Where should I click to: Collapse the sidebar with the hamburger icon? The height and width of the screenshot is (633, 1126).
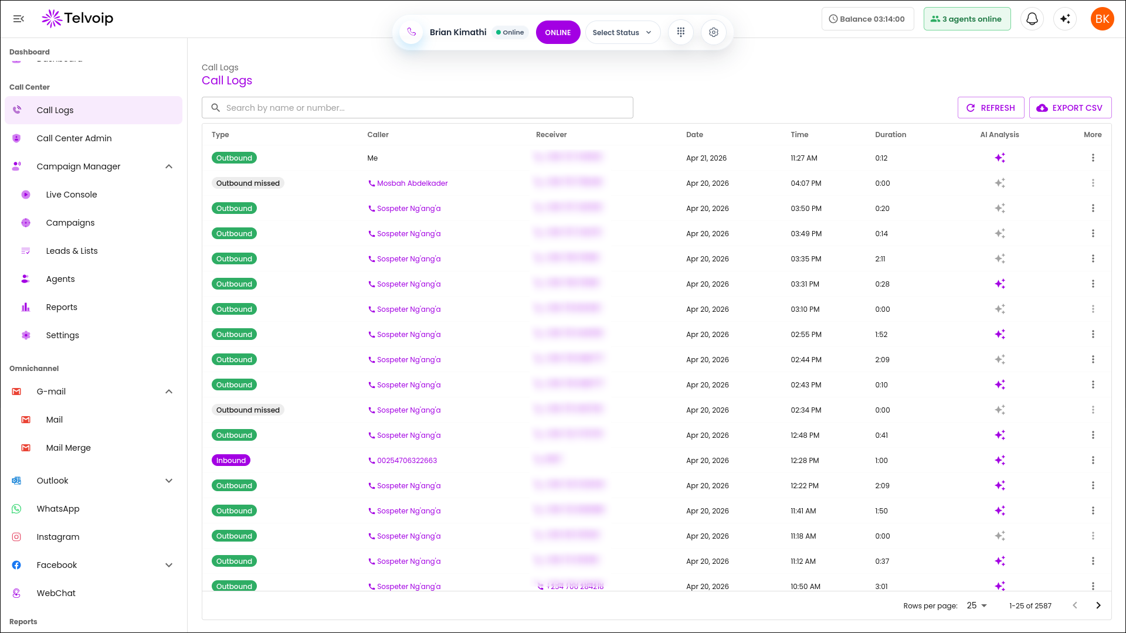click(x=19, y=19)
